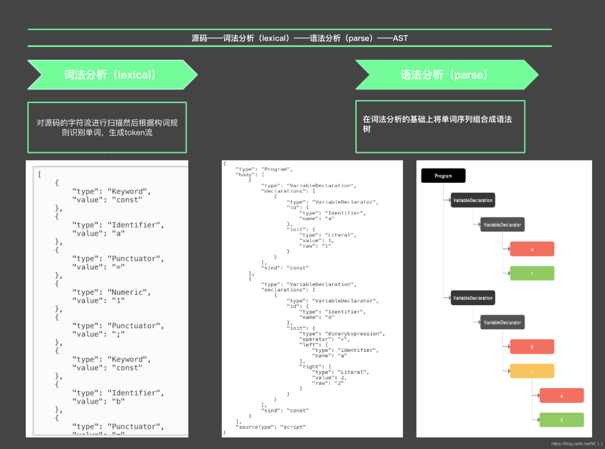Click the "sourceType": "script" line
The height and width of the screenshot is (449, 605).
coord(270,427)
